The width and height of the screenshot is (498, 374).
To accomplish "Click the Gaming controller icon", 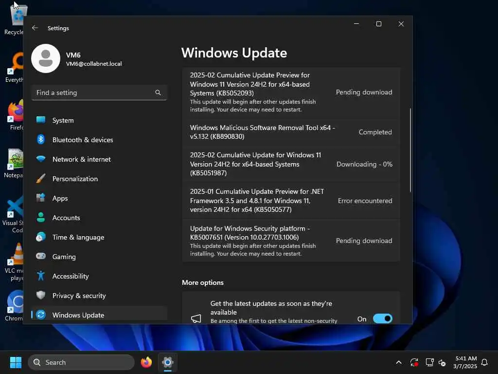I will point(41,256).
